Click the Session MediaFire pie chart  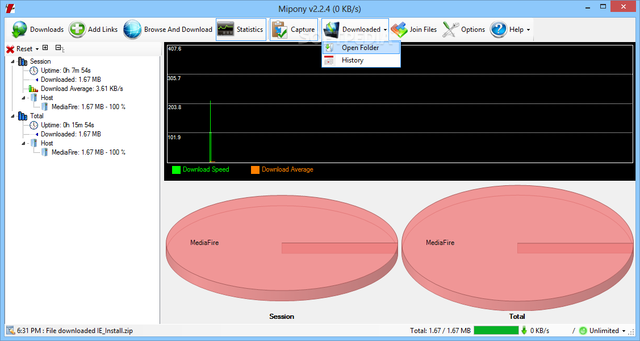tap(282, 248)
